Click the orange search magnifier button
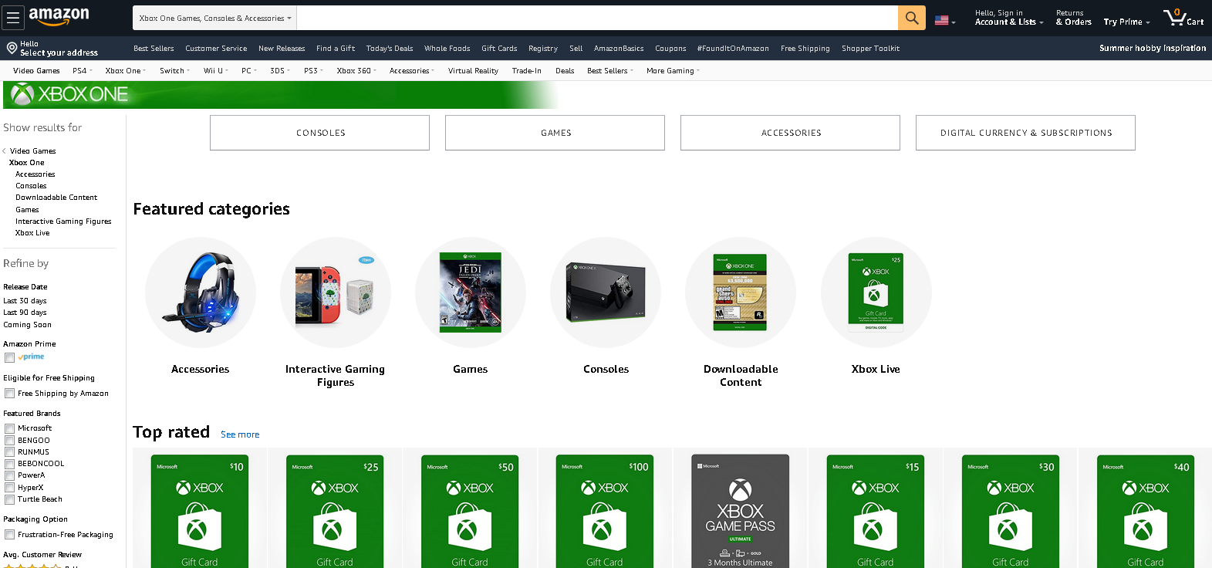This screenshot has height=568, width=1212. 911,18
